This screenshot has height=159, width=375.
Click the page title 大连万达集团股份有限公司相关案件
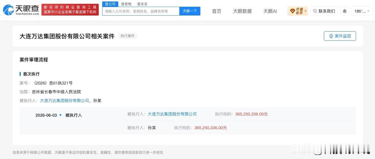(67, 36)
